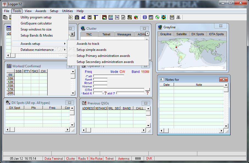Click the Logger32 application title icon
The height and width of the screenshot is (163, 249).
coord(4,4)
